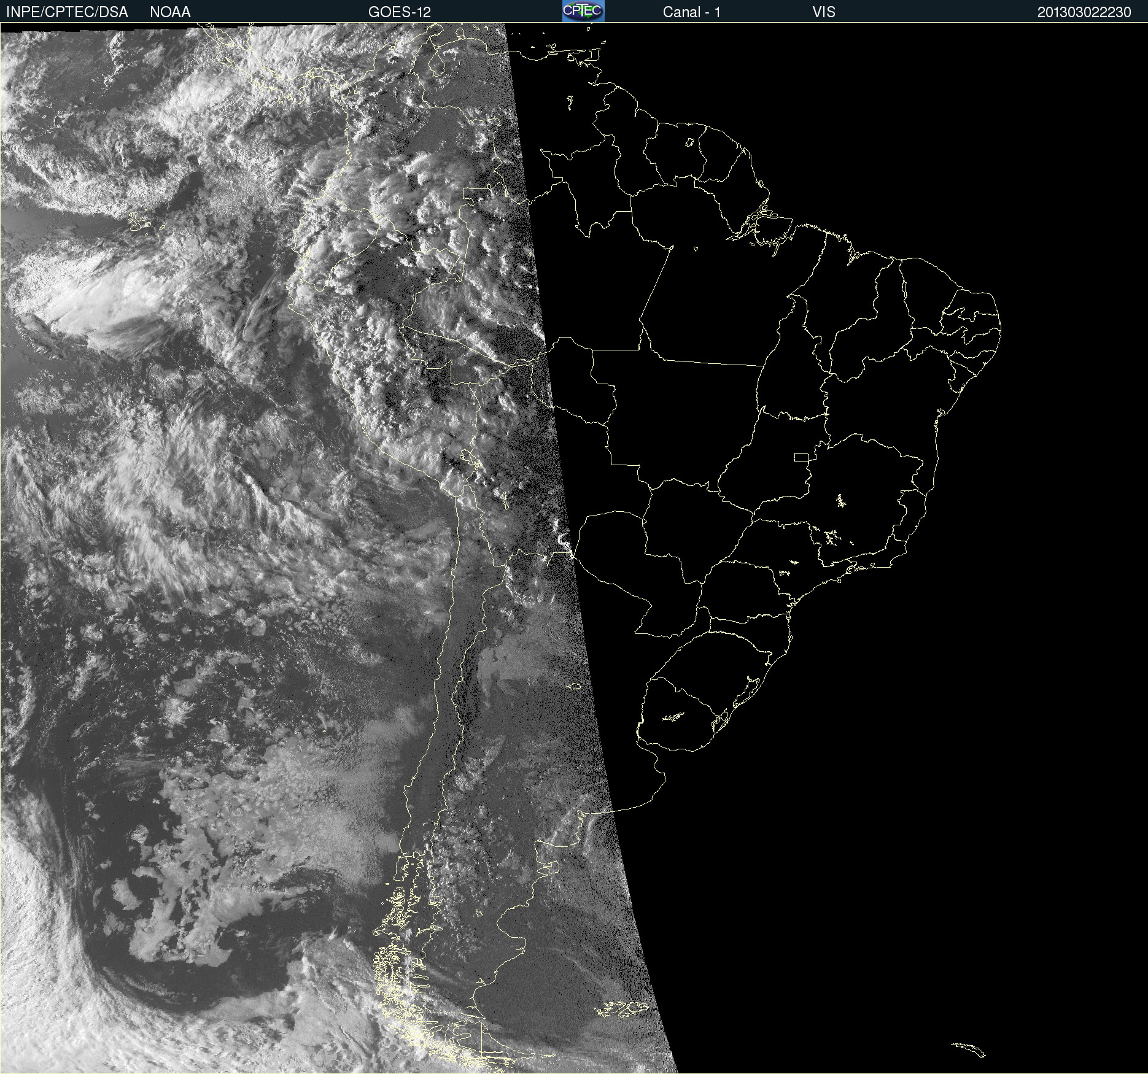The image size is (1148, 1074).
Task: Click the 201303022230 timestamp
Action: [1084, 12]
